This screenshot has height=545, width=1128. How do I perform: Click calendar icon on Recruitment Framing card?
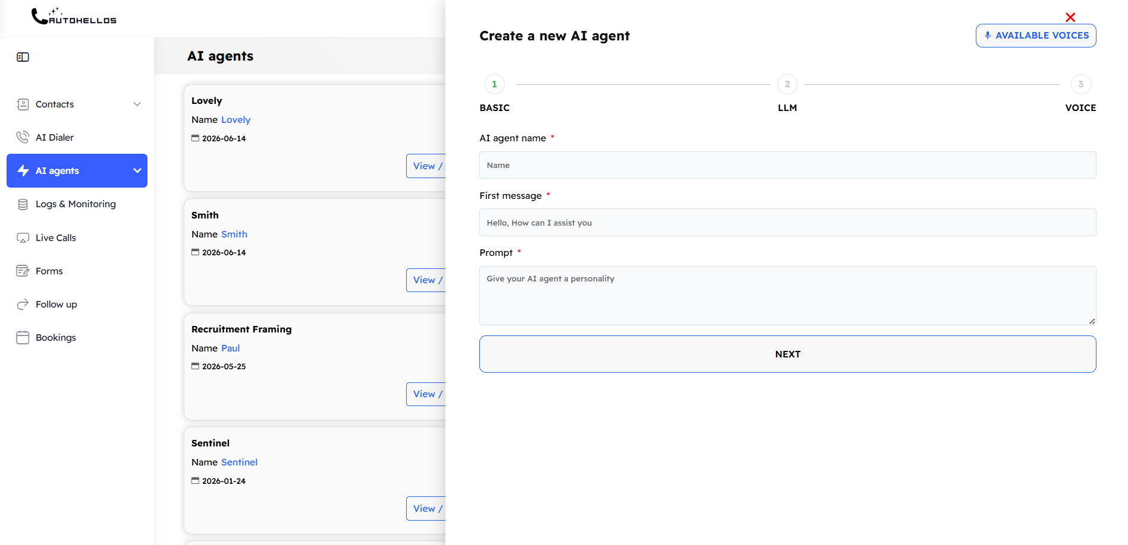(195, 366)
